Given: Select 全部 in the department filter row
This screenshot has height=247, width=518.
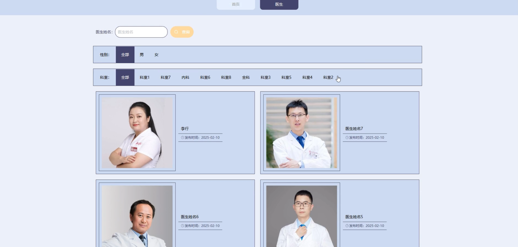Looking at the screenshot, I should click(125, 77).
